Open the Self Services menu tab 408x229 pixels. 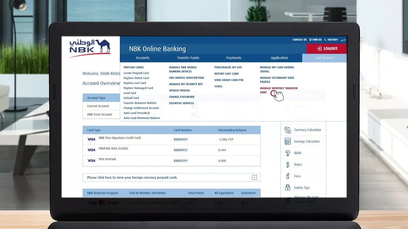(324, 58)
